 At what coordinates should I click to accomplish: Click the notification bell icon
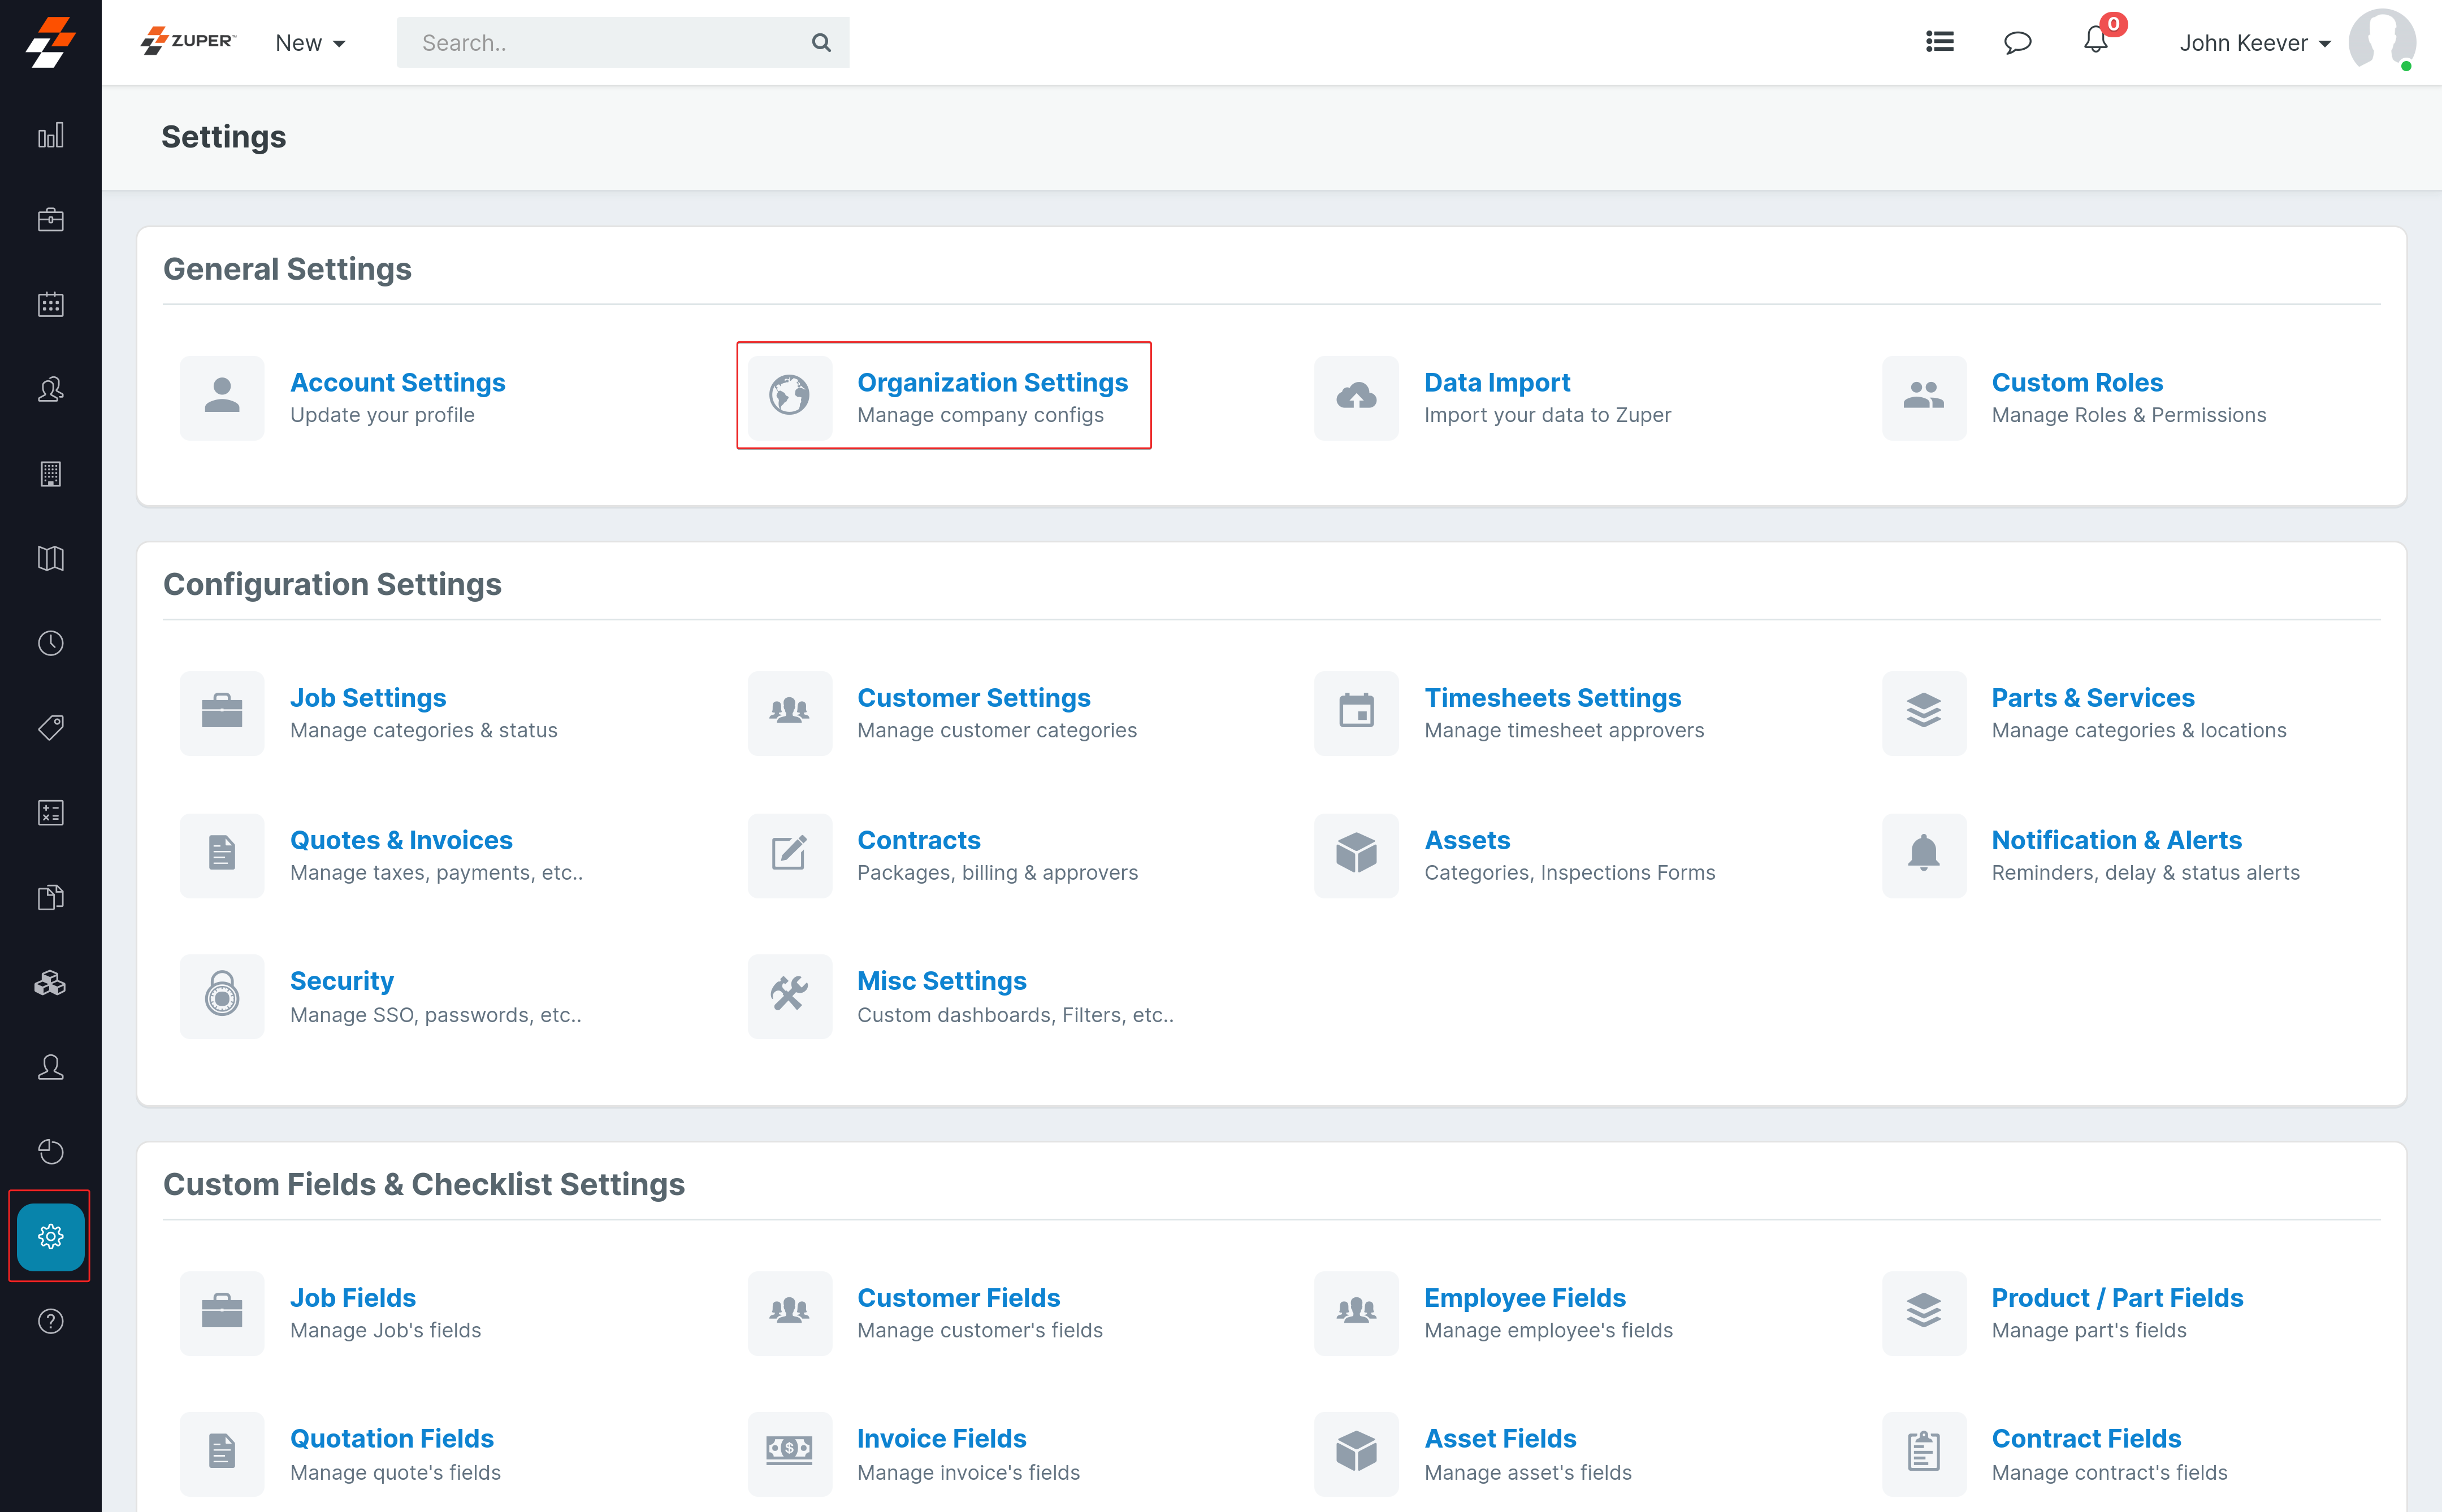2095,41
